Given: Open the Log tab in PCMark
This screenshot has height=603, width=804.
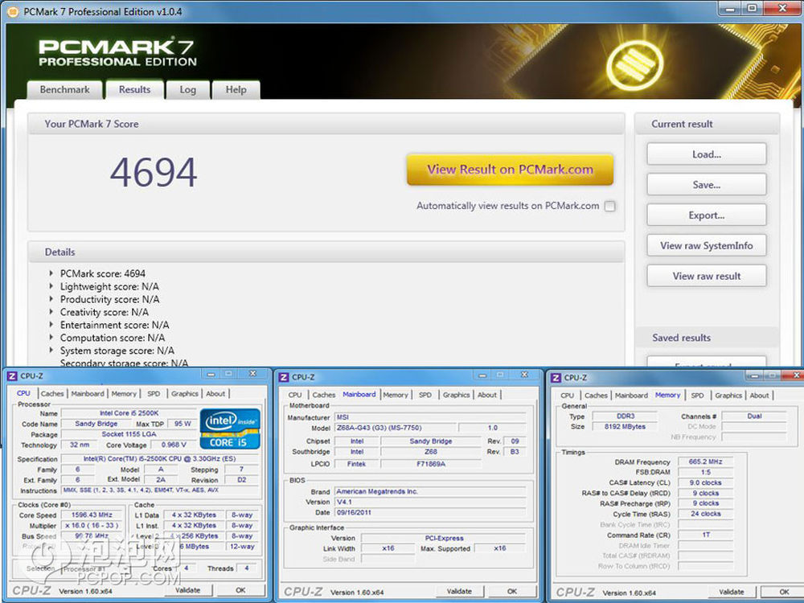Looking at the screenshot, I should click(x=187, y=90).
